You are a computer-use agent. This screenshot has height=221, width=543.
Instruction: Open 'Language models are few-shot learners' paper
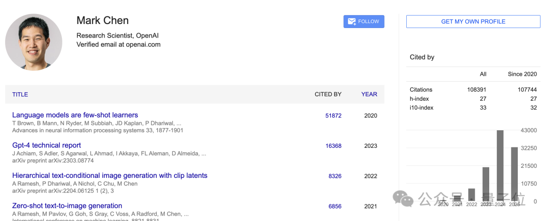75,115
